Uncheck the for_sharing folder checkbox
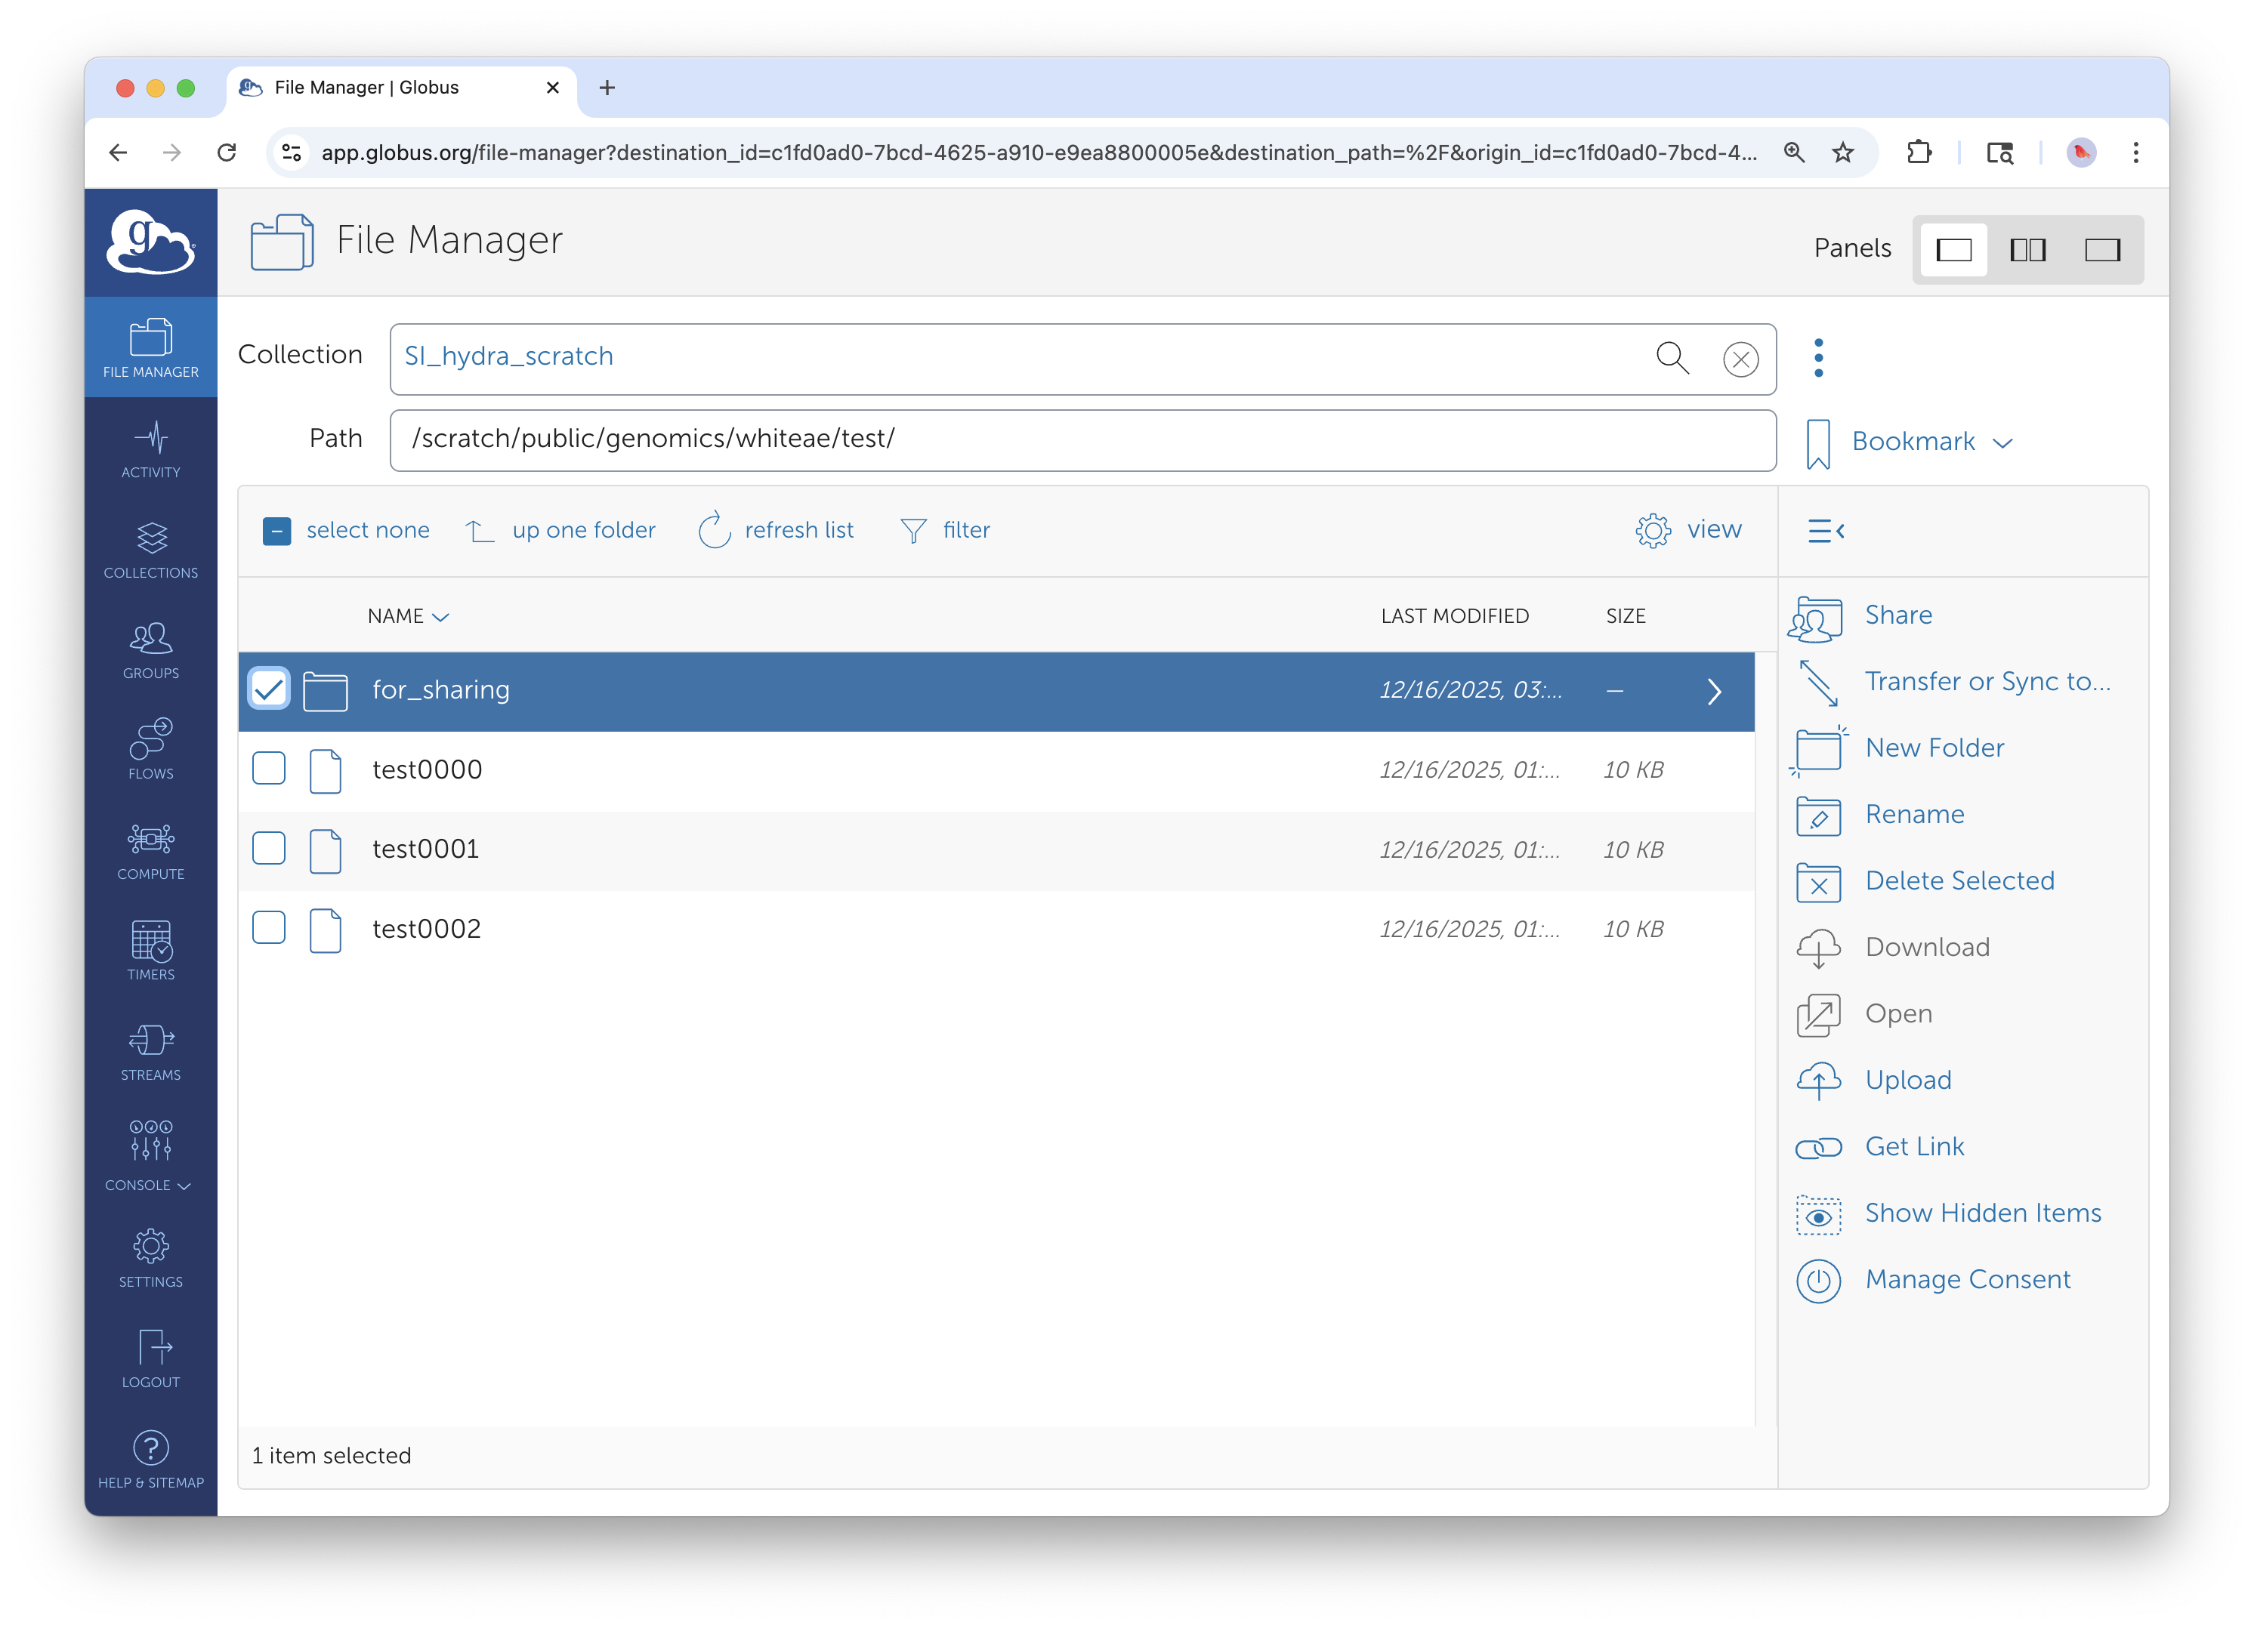Image resolution: width=2254 pixels, height=1628 pixels. [268, 689]
